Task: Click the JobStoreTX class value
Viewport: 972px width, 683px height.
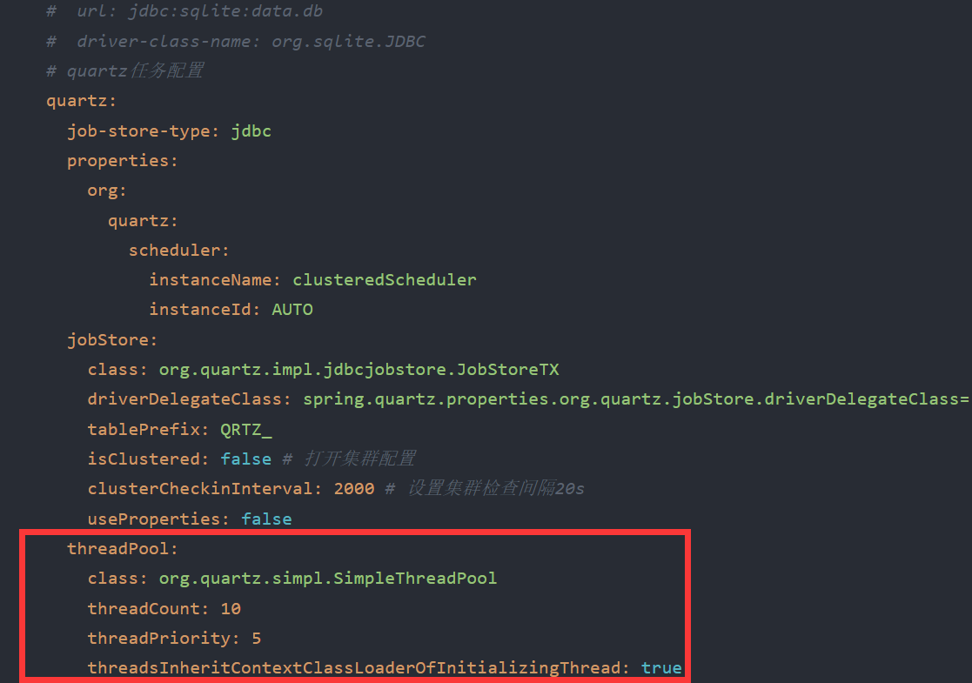Action: pos(358,370)
